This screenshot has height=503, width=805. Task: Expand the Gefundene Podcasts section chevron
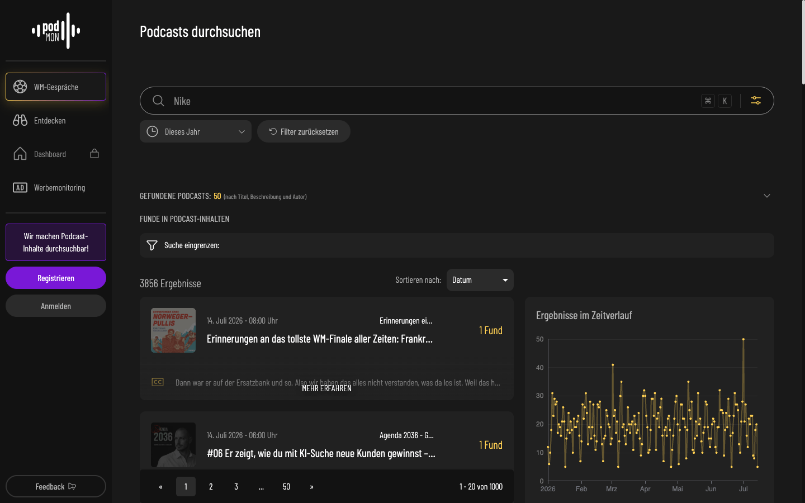767,196
